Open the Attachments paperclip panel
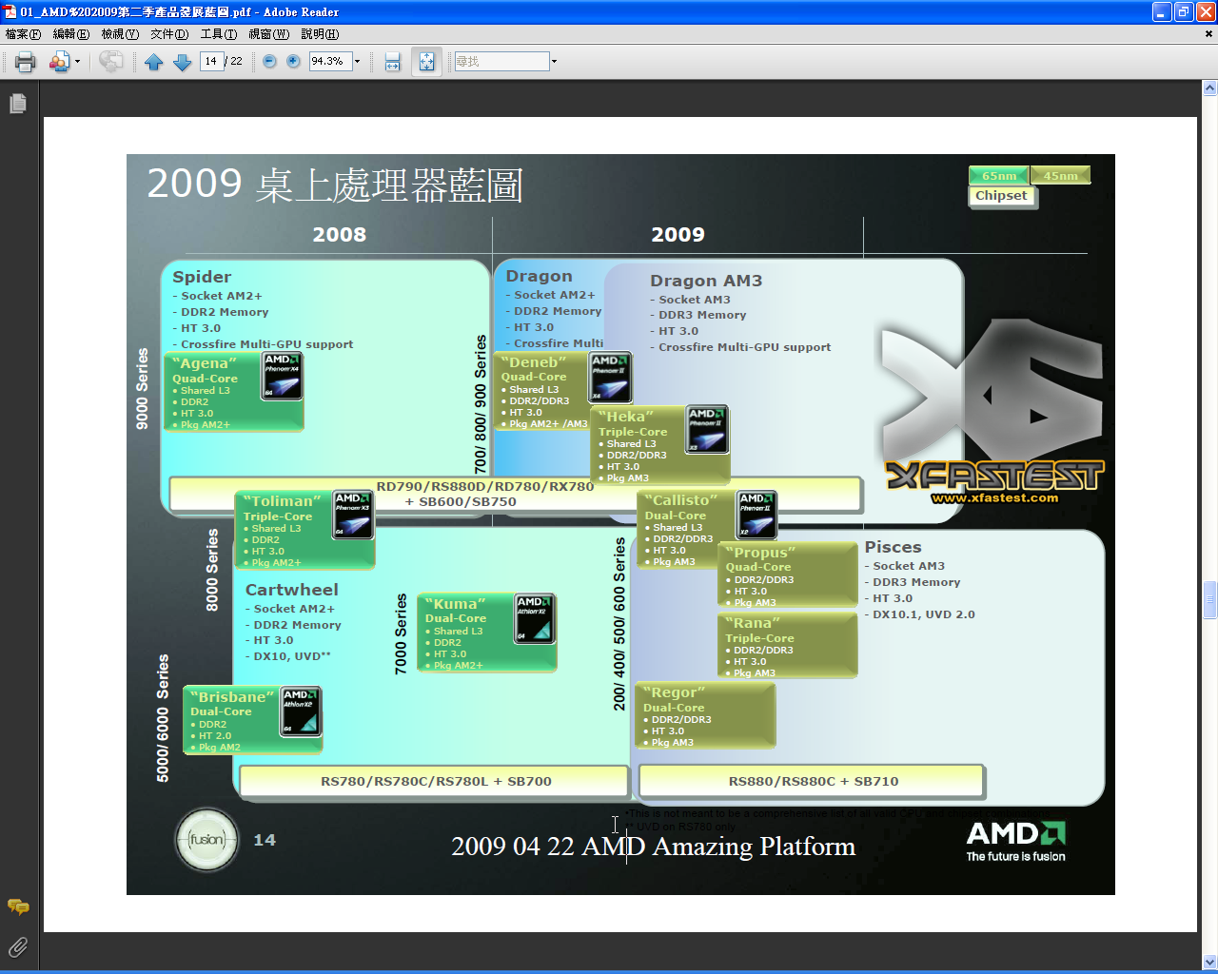This screenshot has height=974, width=1218. pyautogui.click(x=17, y=946)
